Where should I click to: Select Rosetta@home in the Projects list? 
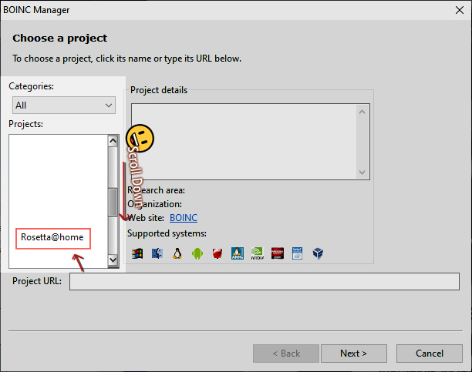click(52, 237)
